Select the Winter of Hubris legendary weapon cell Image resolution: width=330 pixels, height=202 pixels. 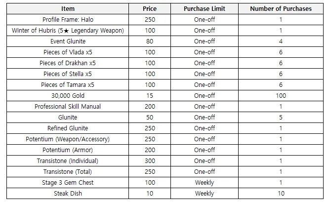click(68, 31)
